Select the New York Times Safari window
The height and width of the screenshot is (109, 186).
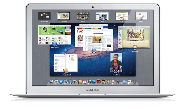[x=98, y=40]
